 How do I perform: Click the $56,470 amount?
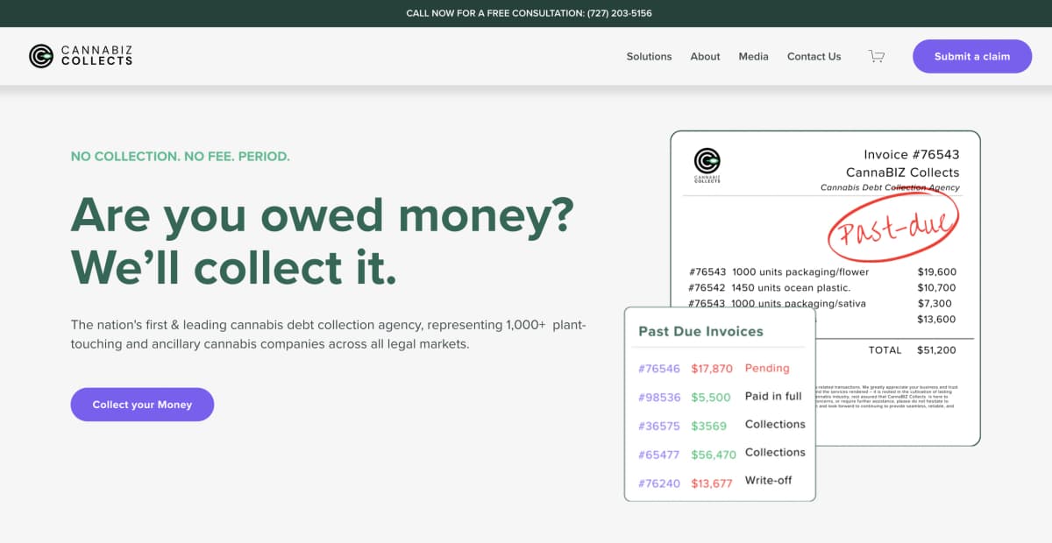(714, 455)
